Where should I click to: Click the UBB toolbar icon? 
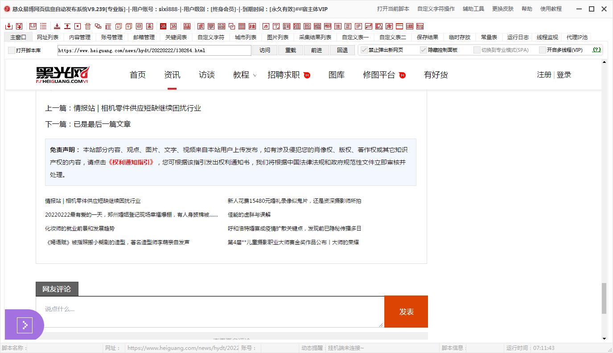point(410,26)
